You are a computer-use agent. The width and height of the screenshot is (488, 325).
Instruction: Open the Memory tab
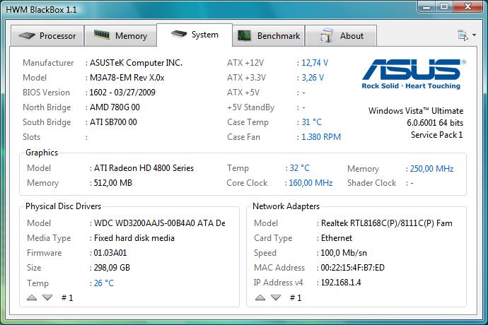[x=120, y=36]
